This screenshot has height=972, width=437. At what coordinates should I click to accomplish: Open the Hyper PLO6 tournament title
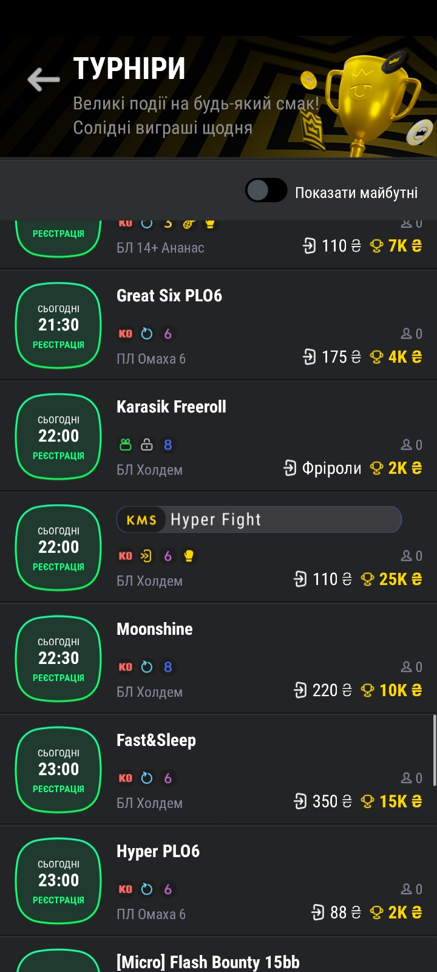158,852
